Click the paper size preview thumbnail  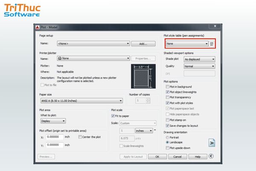coord(143,76)
